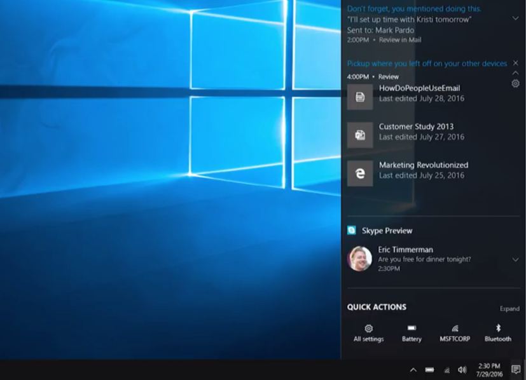The height and width of the screenshot is (380, 526).
Task: Toggle the Battery quick action tile
Action: click(x=412, y=332)
